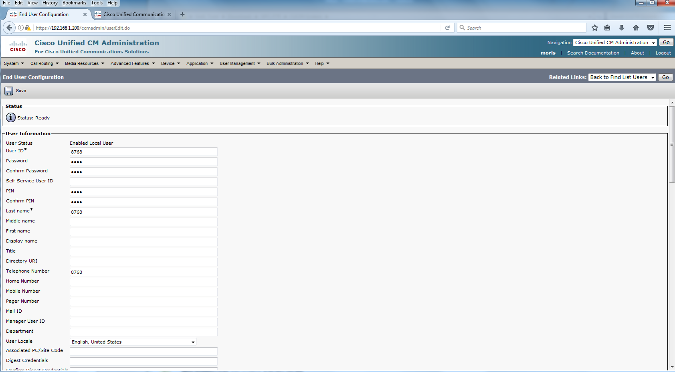The height and width of the screenshot is (372, 675).
Task: Open the Call Routing menu
Action: point(44,63)
